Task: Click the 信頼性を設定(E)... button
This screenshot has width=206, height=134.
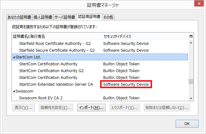Action: (56, 108)
